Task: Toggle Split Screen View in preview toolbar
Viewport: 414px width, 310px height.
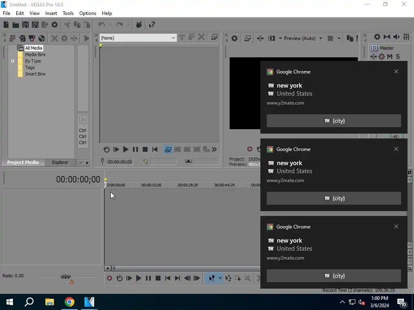Action: (x=271, y=38)
